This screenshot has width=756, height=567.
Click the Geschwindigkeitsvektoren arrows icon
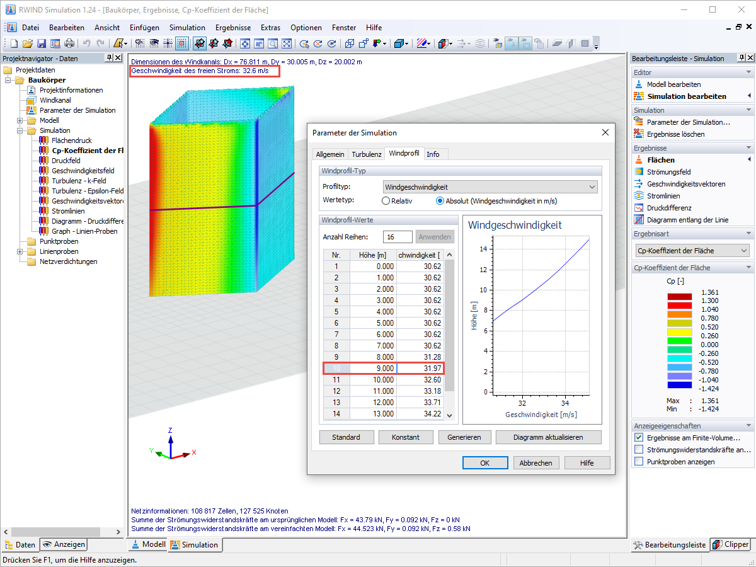point(639,184)
